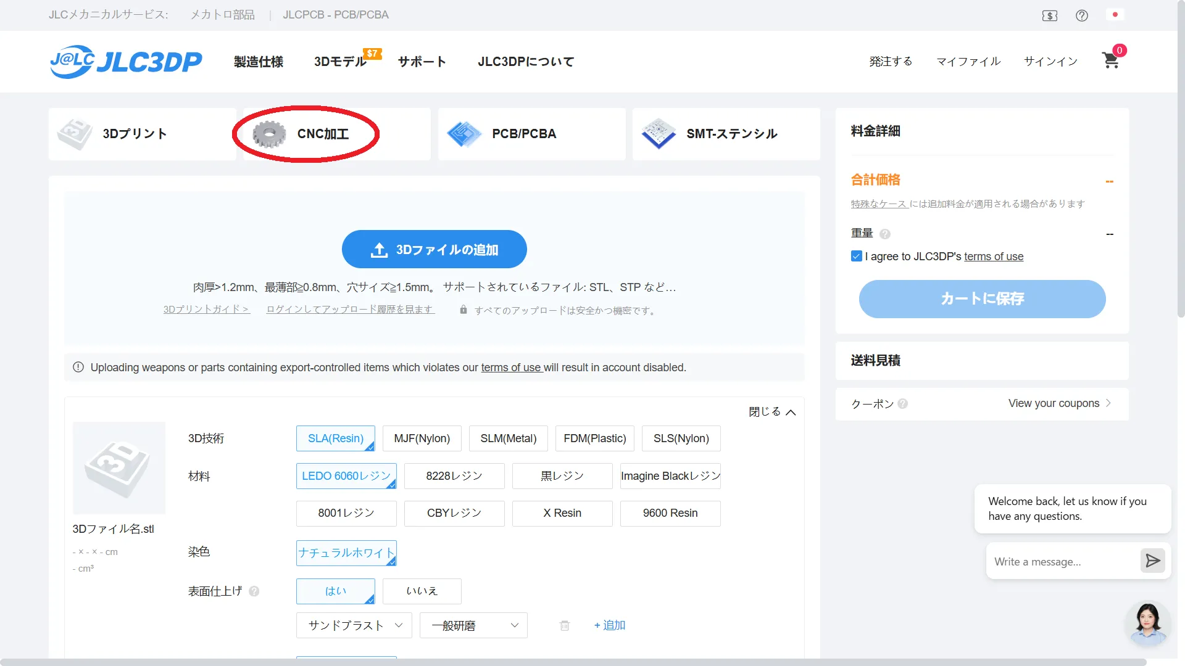
Task: Delete finishing row with trash icon
Action: (x=565, y=626)
